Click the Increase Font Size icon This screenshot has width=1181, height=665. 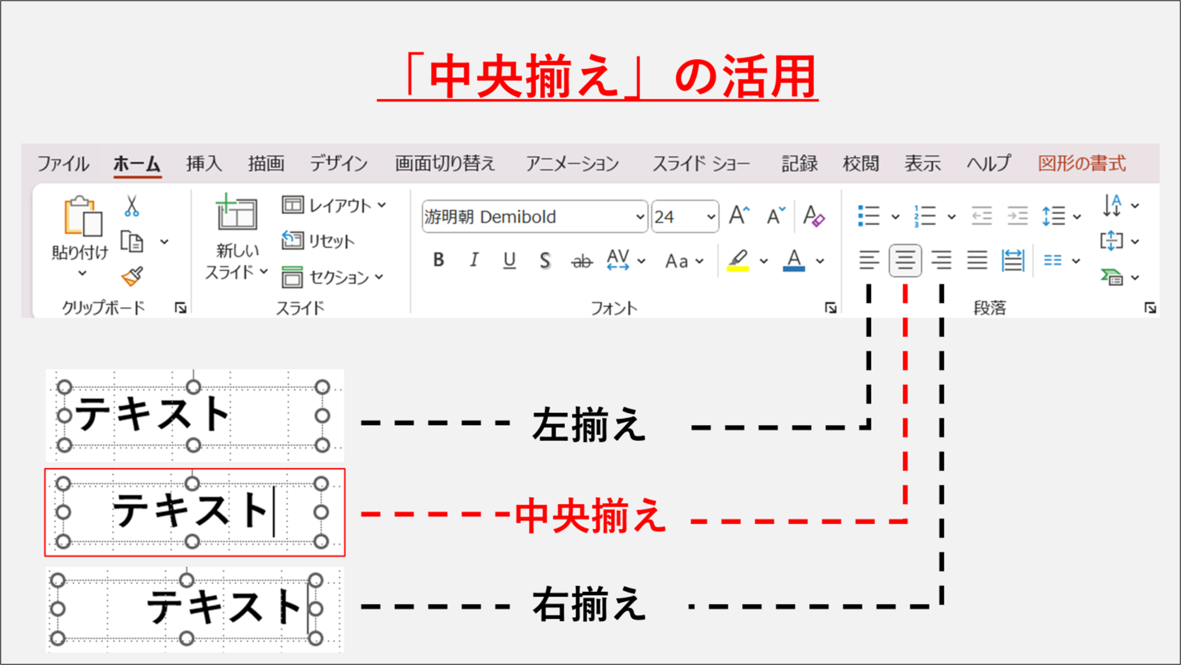coord(739,216)
